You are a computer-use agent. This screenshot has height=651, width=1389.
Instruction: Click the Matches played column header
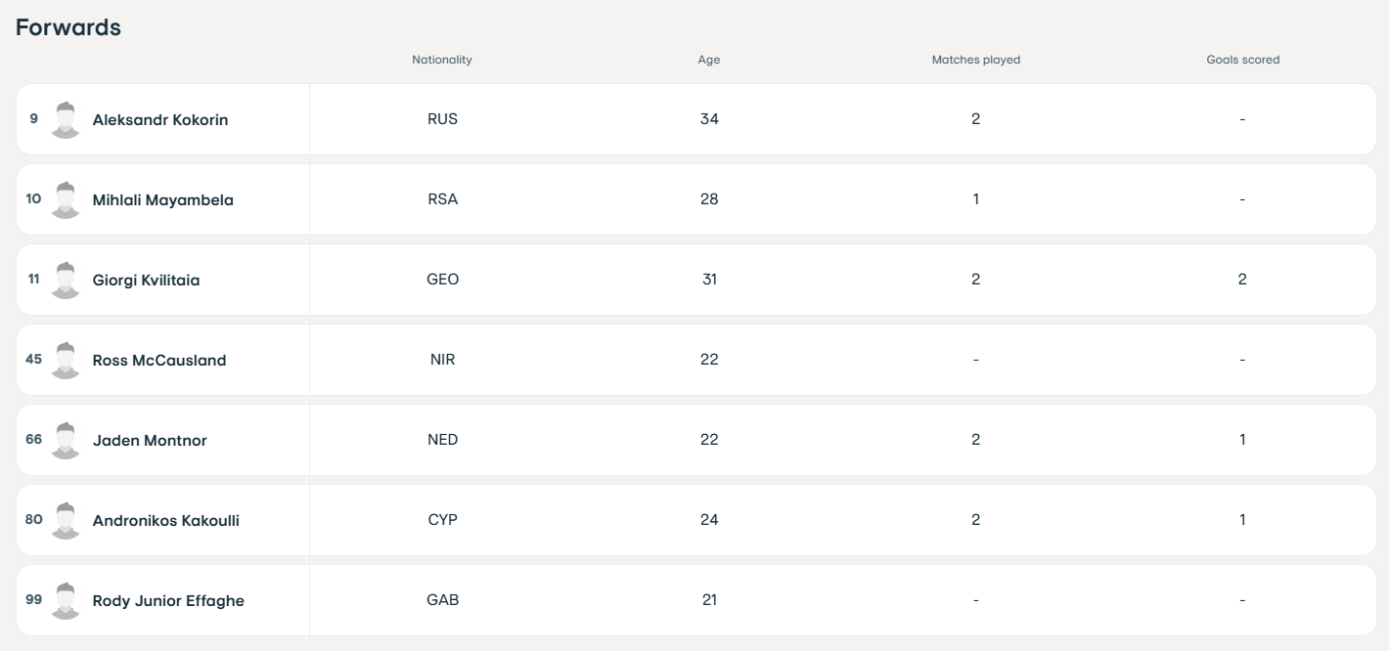tap(976, 60)
